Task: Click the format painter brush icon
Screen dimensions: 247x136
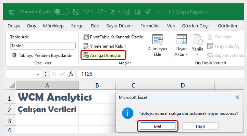Action: point(148,12)
